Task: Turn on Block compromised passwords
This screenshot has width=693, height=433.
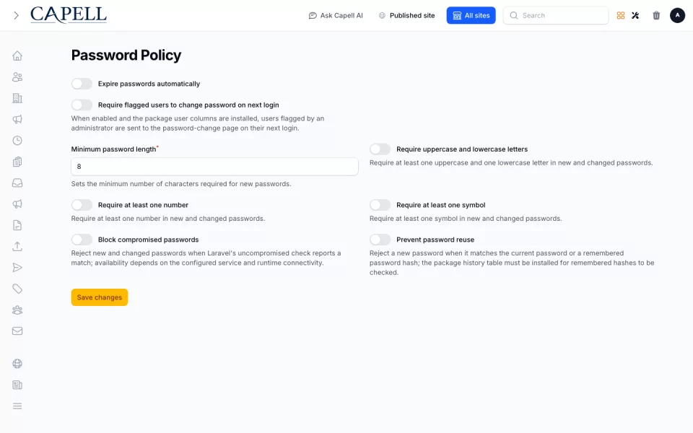Action: pos(82,240)
